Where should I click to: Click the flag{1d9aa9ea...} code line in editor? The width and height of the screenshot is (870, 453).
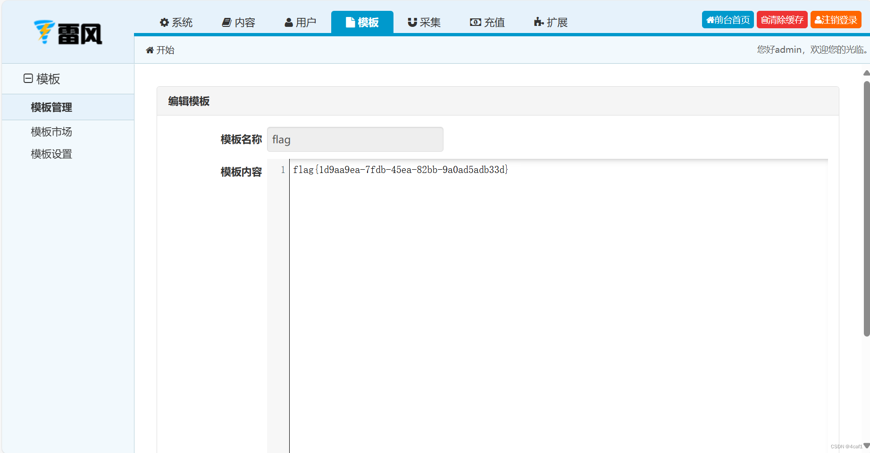401,170
